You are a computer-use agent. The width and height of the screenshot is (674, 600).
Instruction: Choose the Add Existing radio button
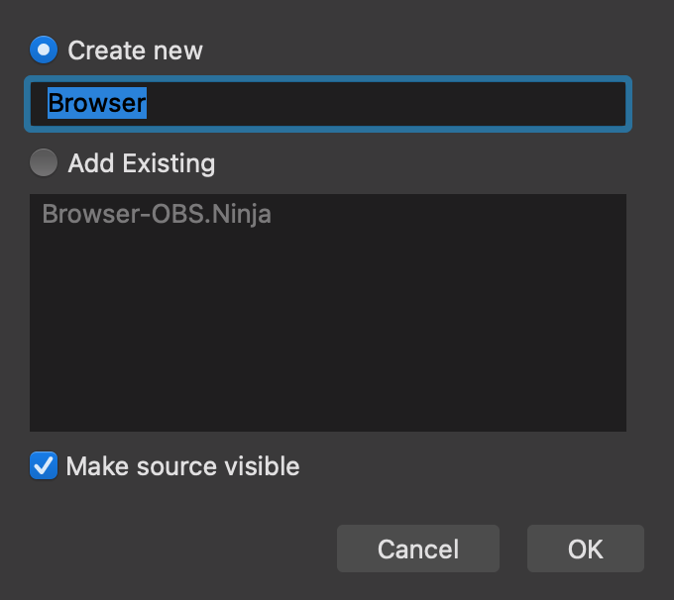point(44,162)
